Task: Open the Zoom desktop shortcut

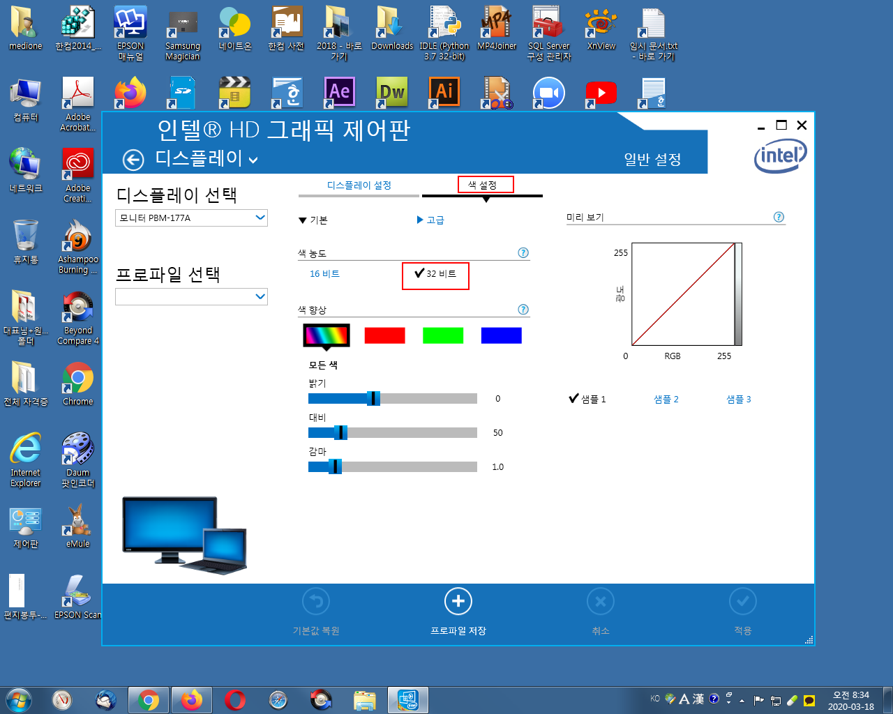Action: point(549,92)
